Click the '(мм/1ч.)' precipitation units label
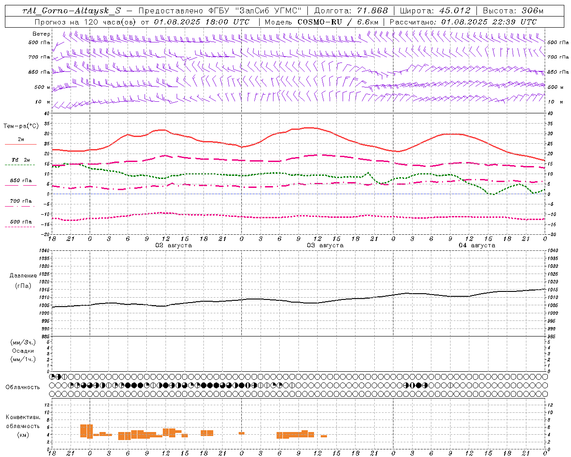 23,359
